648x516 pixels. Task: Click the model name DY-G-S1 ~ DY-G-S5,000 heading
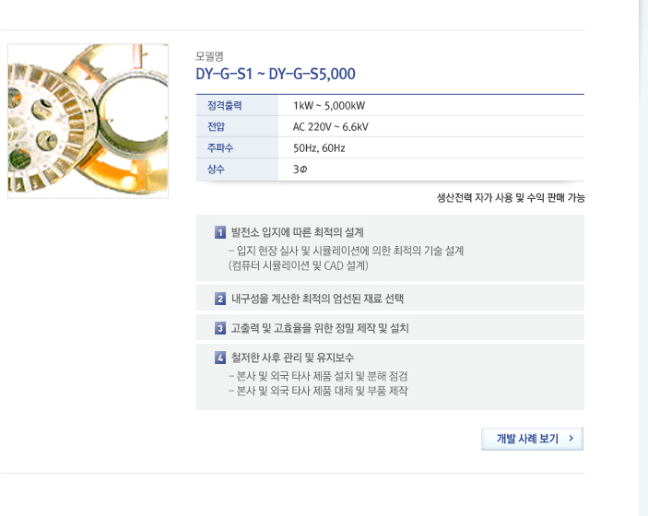point(276,74)
